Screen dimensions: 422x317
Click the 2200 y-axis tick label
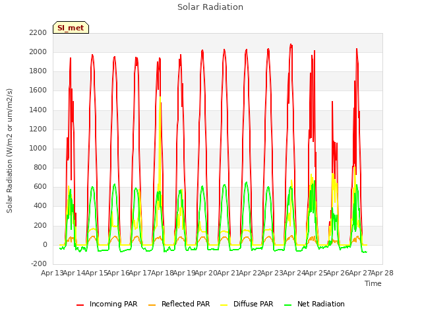click(38, 32)
